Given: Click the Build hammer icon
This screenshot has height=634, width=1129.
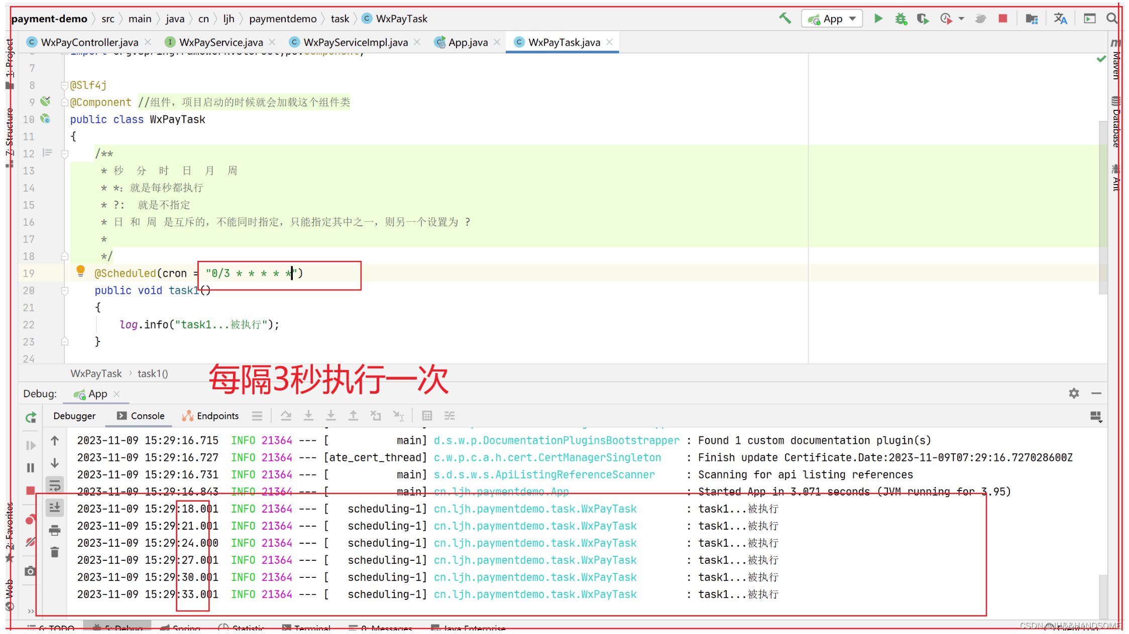Looking at the screenshot, I should point(785,19).
